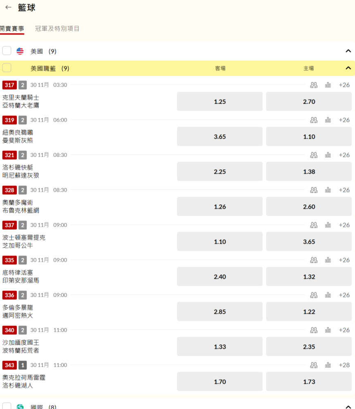
Task: Collapse the 美國 section chevron
Action: pos(348,51)
